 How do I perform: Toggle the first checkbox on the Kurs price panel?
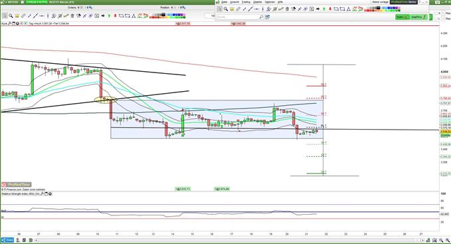21,23
